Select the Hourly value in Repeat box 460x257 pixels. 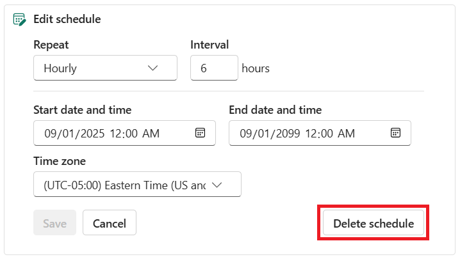60,68
